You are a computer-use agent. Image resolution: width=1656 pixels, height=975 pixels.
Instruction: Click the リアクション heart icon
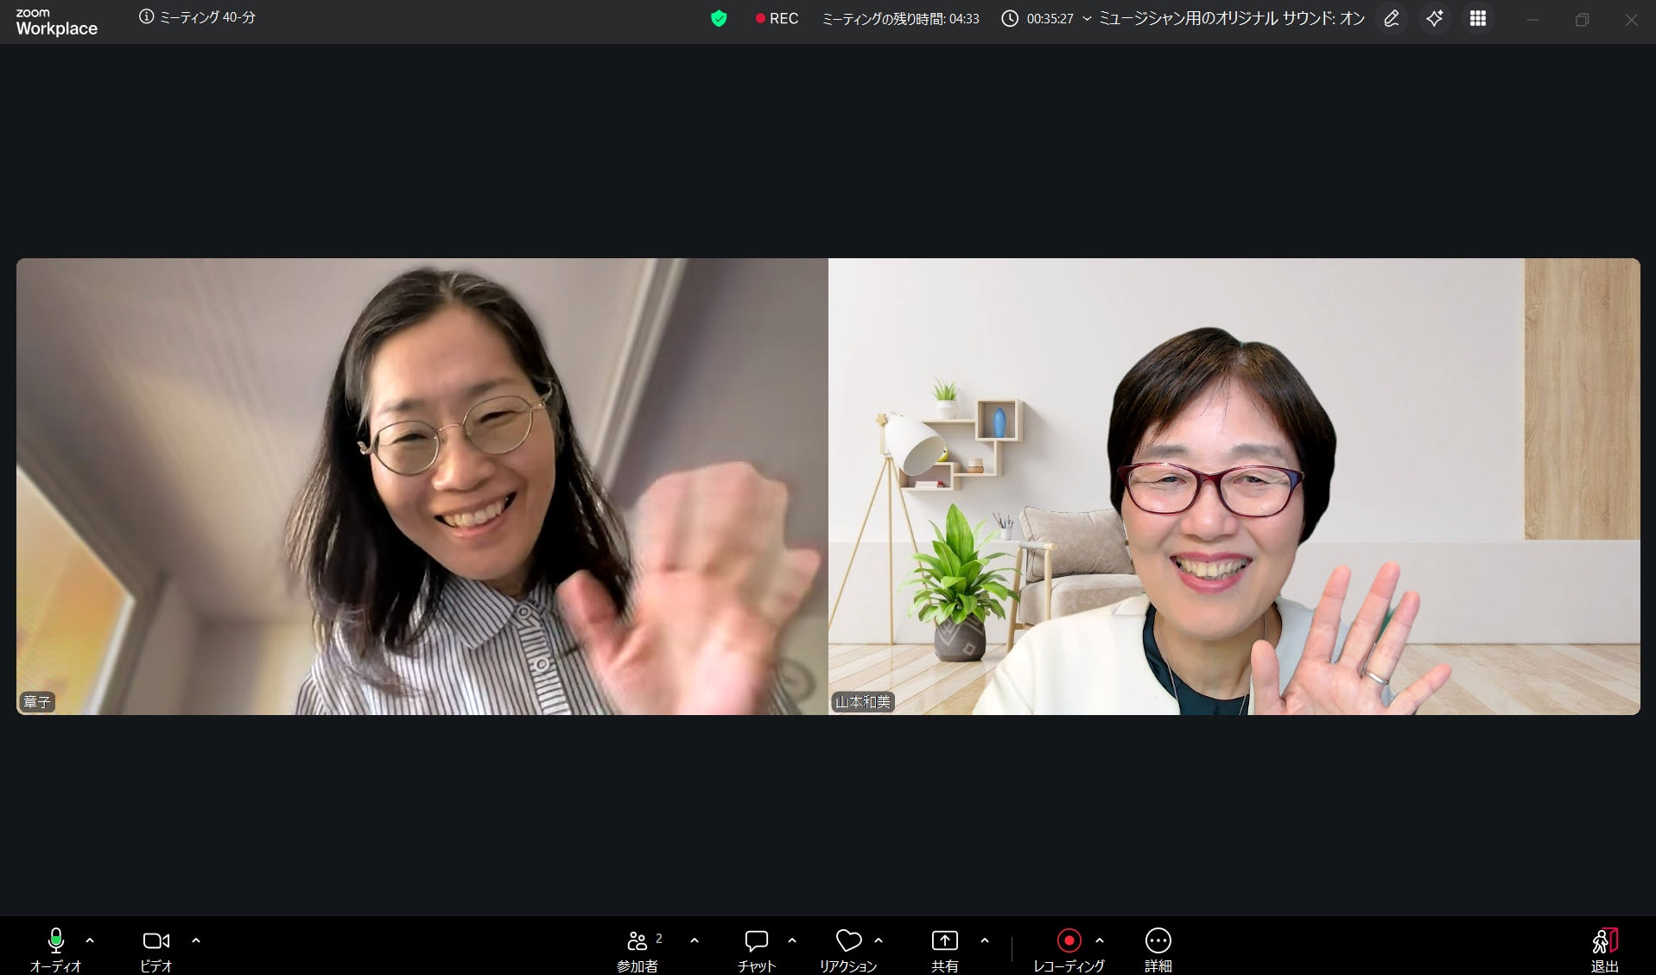(848, 941)
